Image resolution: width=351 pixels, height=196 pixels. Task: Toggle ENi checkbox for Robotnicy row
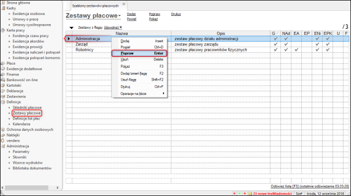pos(317,50)
